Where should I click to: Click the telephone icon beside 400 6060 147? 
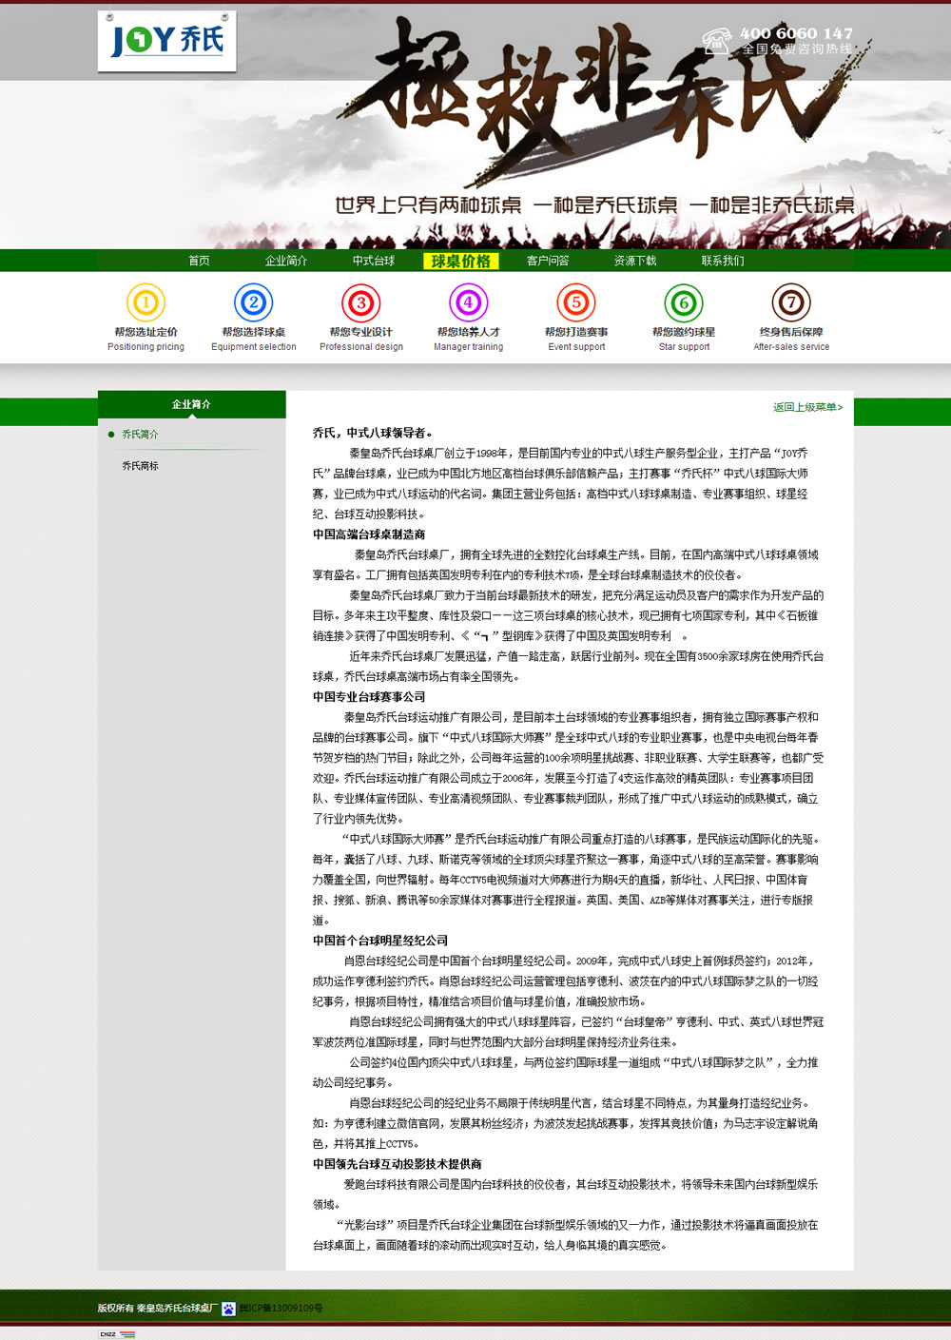tap(715, 41)
